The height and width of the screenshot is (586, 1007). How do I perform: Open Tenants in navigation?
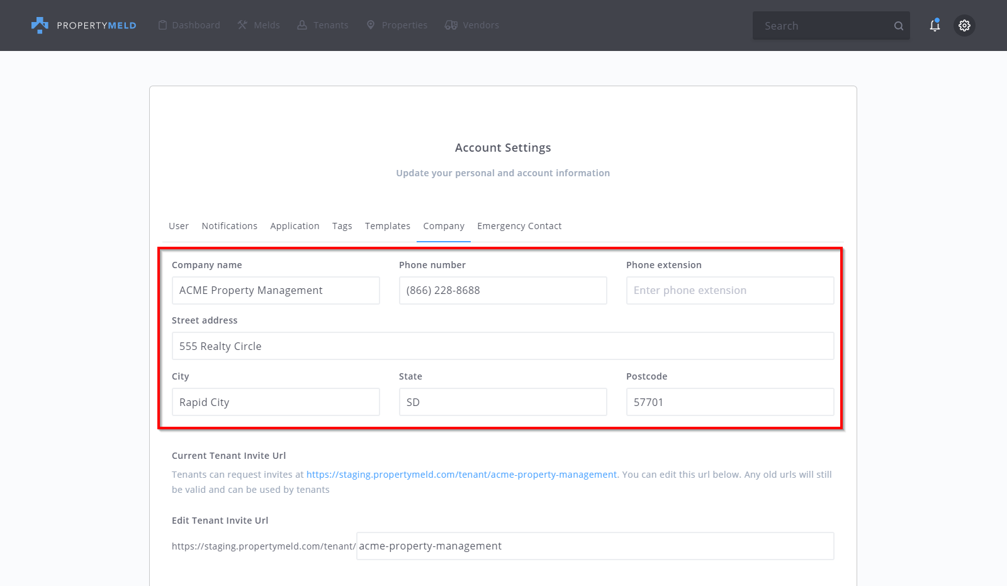[331, 25]
